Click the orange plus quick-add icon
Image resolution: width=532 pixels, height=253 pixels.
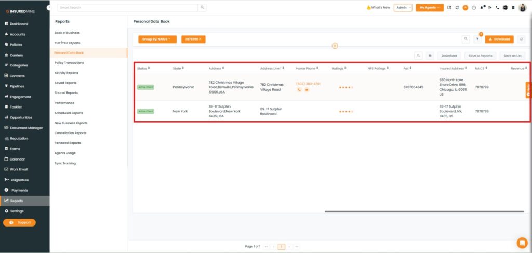point(465,8)
